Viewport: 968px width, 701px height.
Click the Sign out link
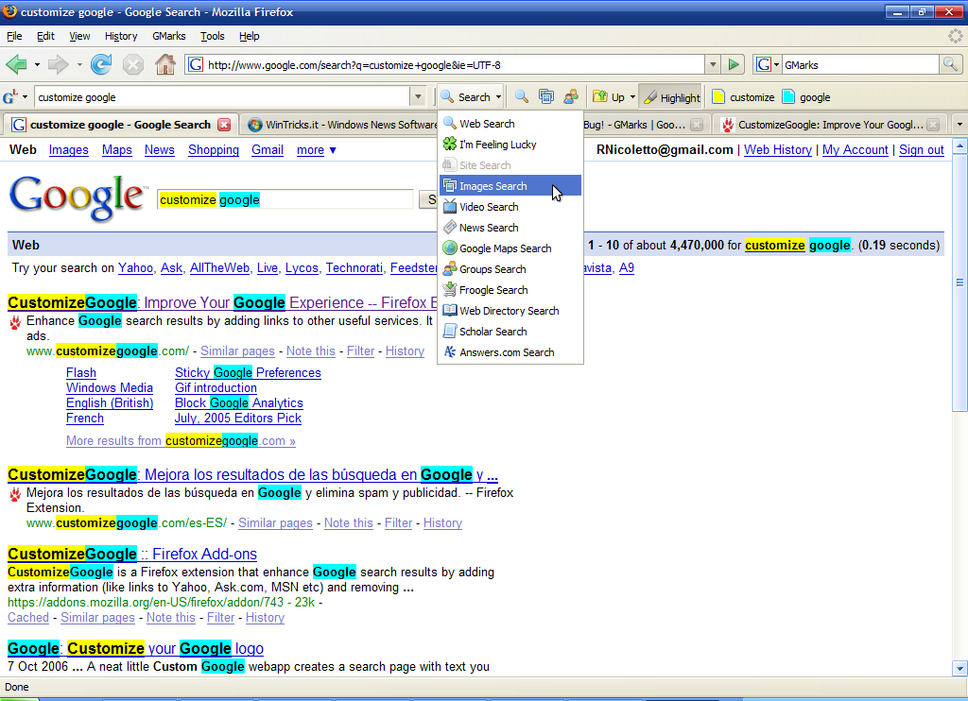(921, 150)
